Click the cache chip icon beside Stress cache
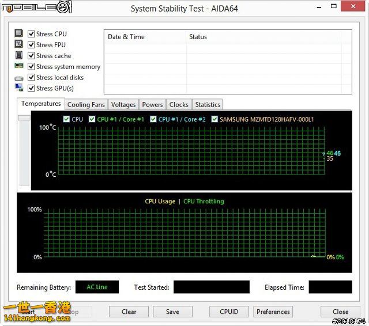 point(19,55)
